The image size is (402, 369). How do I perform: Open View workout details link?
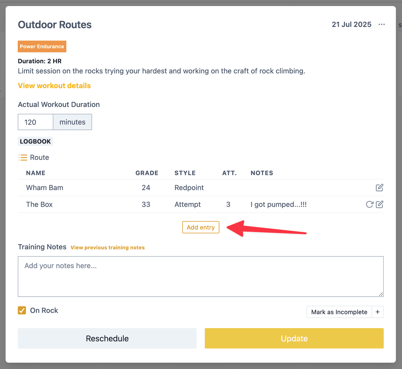point(54,86)
